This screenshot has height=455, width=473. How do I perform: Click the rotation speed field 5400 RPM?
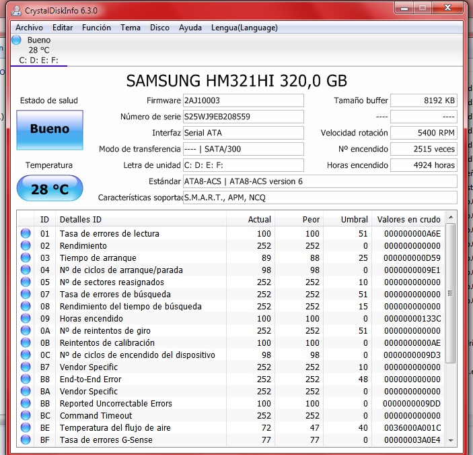coord(424,133)
